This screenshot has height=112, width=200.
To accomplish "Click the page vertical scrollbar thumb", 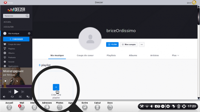I will click(198, 16).
